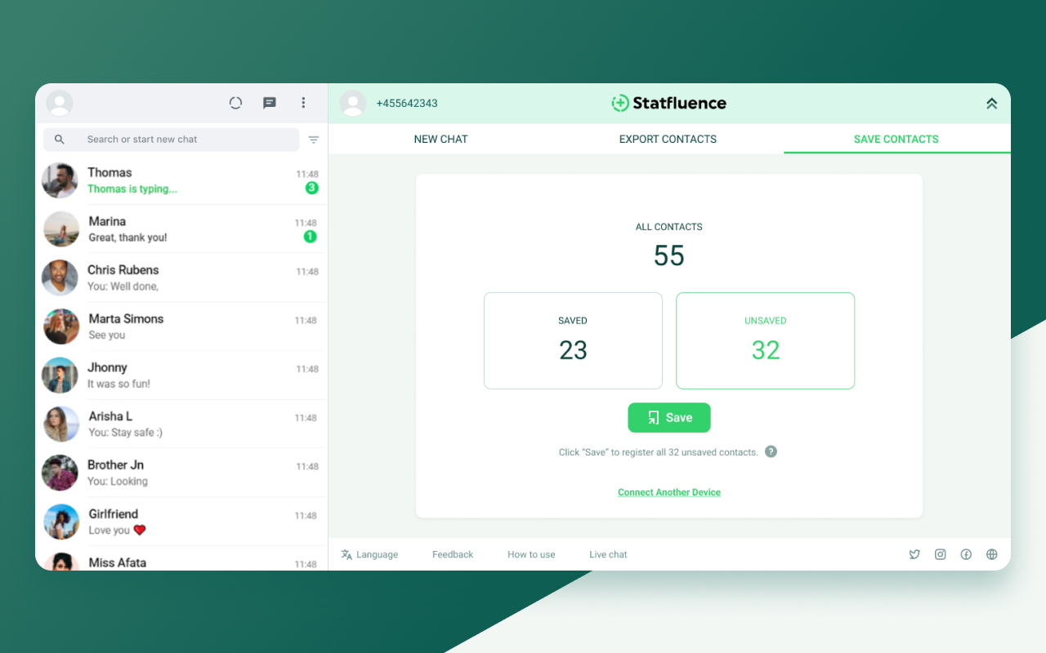Image resolution: width=1046 pixels, height=653 pixels.
Task: Click the Language translate icon
Action: point(346,554)
